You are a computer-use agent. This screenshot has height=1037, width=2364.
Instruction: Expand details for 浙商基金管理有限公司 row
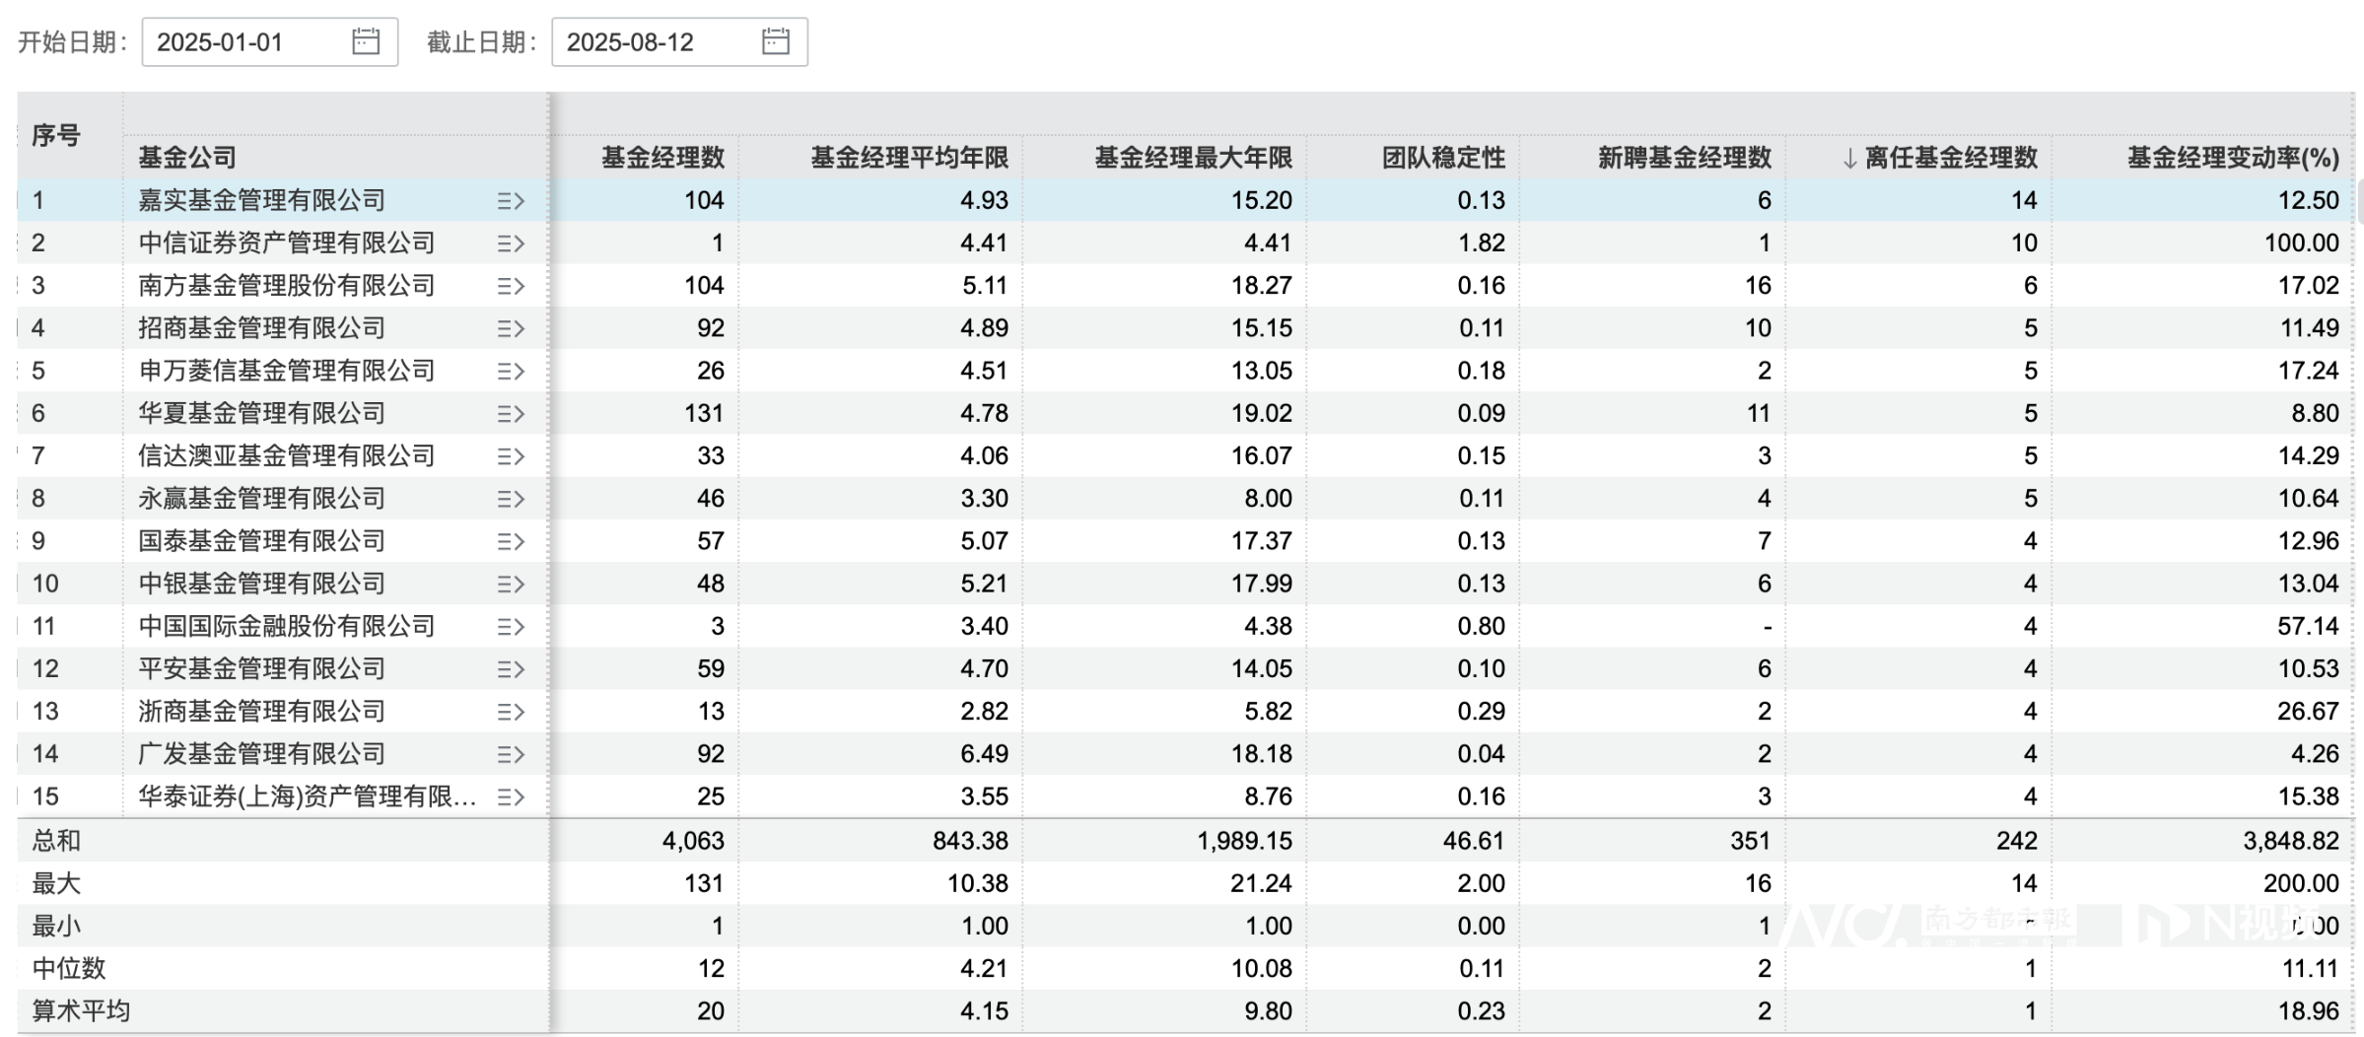(510, 712)
